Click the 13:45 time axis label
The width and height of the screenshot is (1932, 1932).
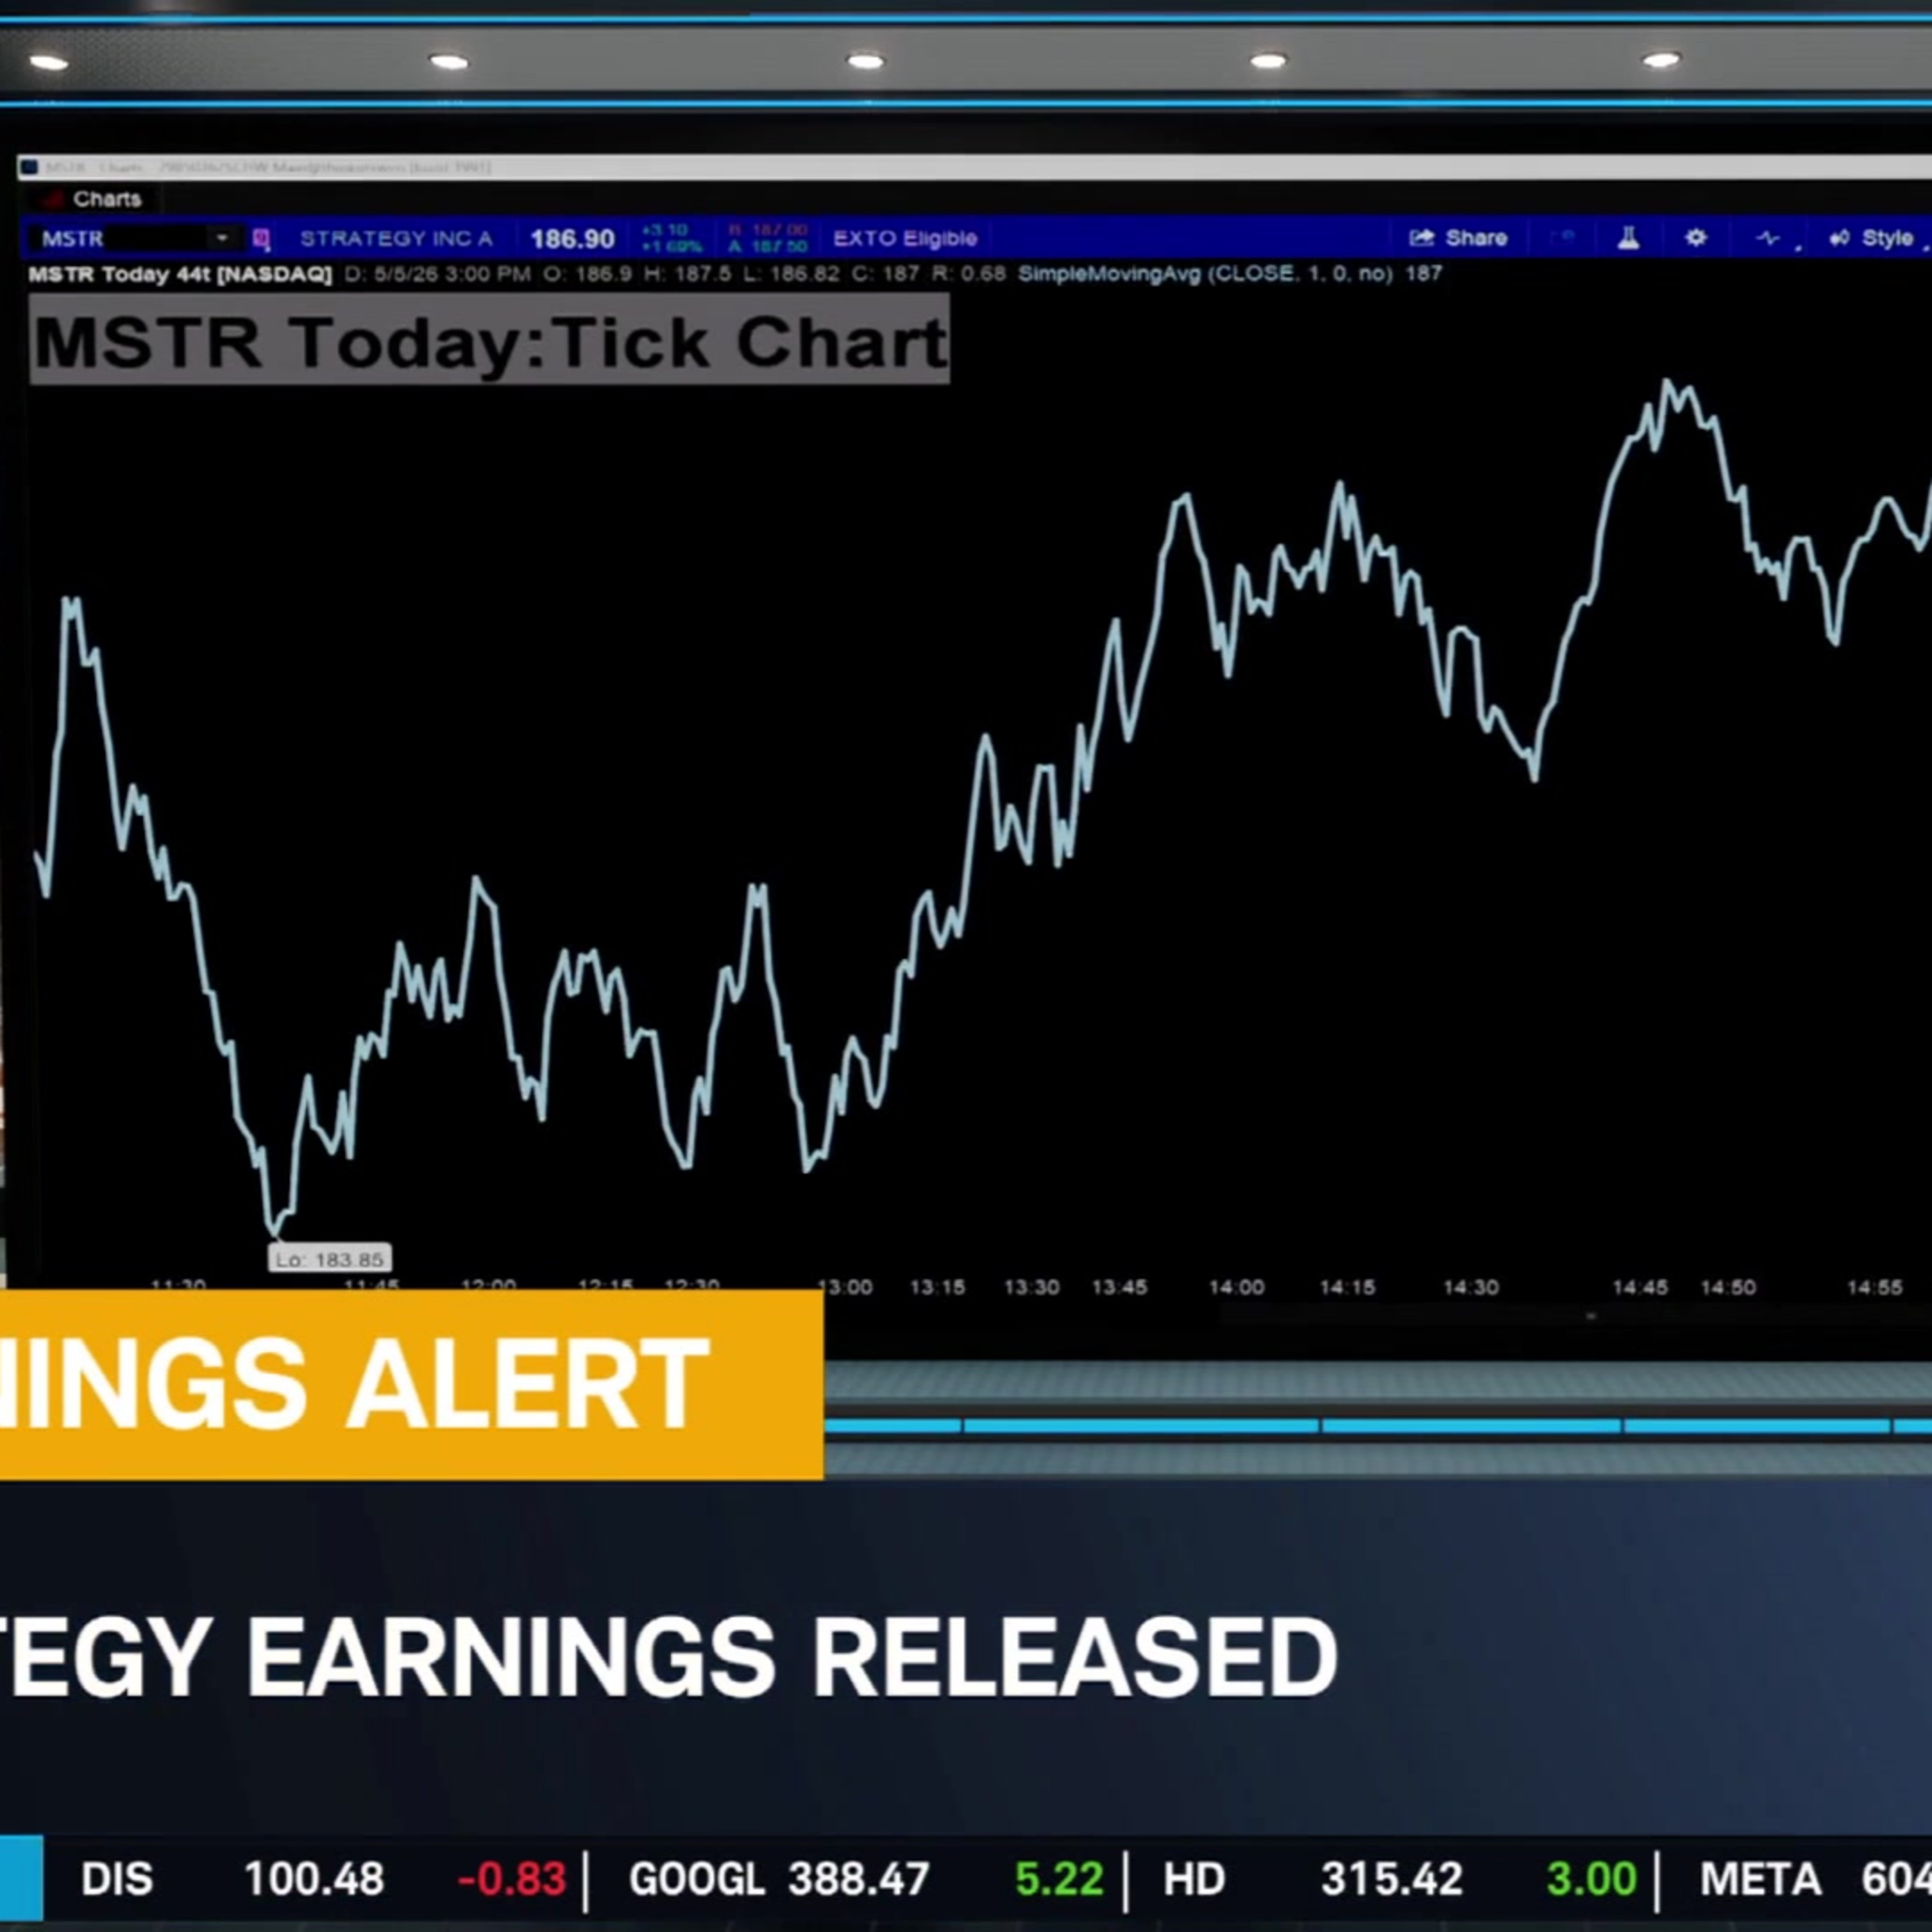pyautogui.click(x=1119, y=1287)
